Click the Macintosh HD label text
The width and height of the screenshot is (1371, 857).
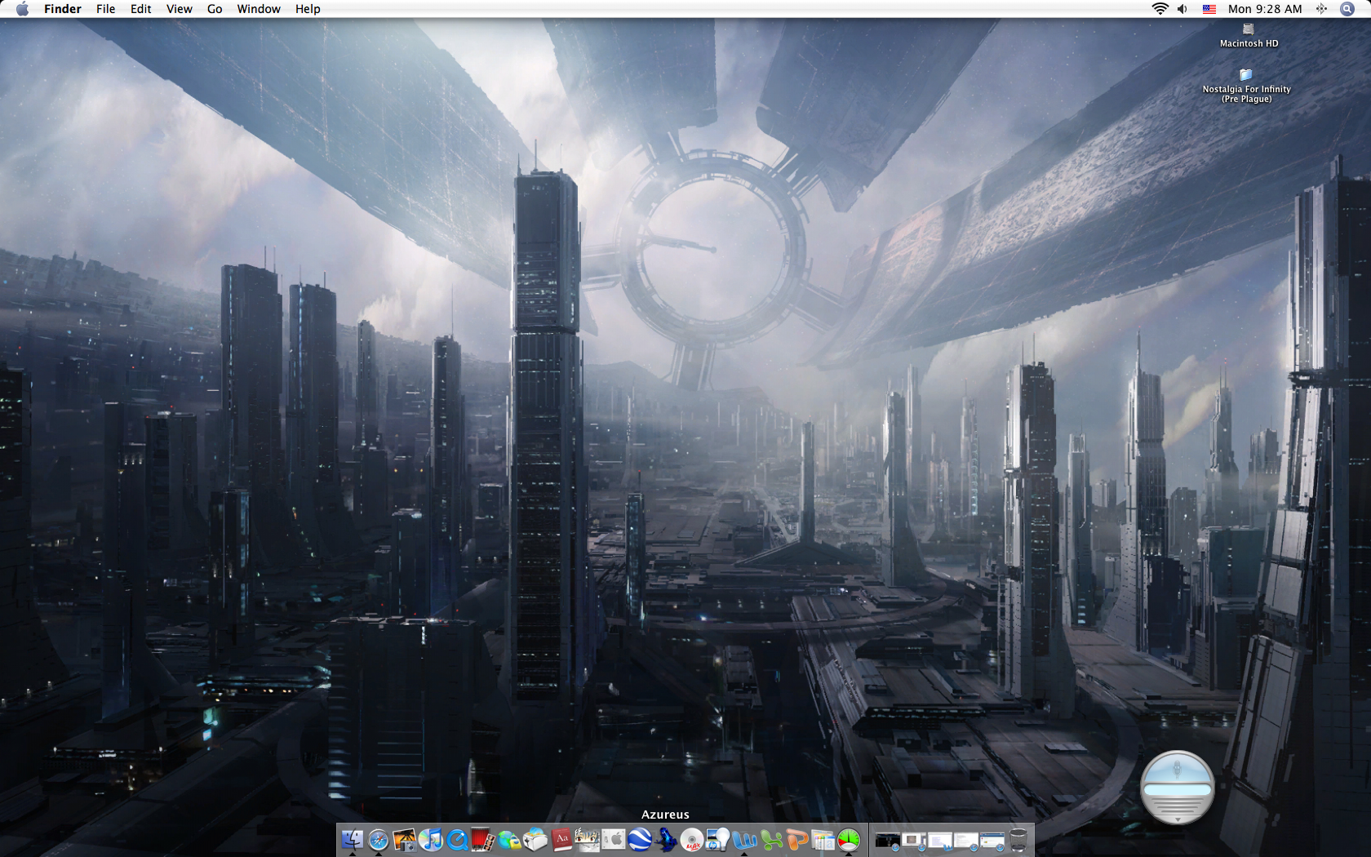tap(1249, 44)
